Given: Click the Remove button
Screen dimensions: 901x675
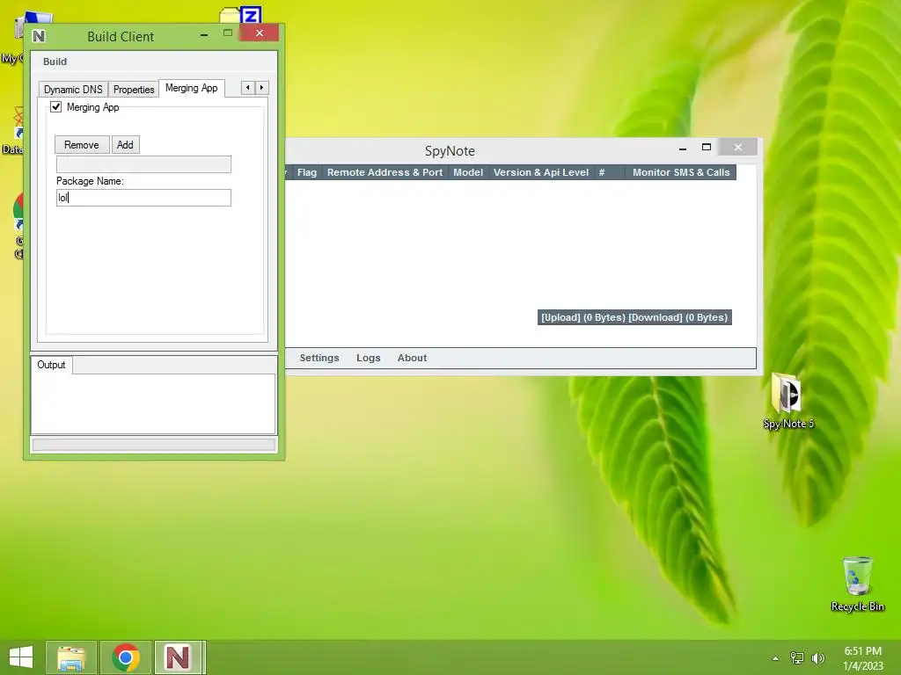Looking at the screenshot, I should tap(82, 145).
